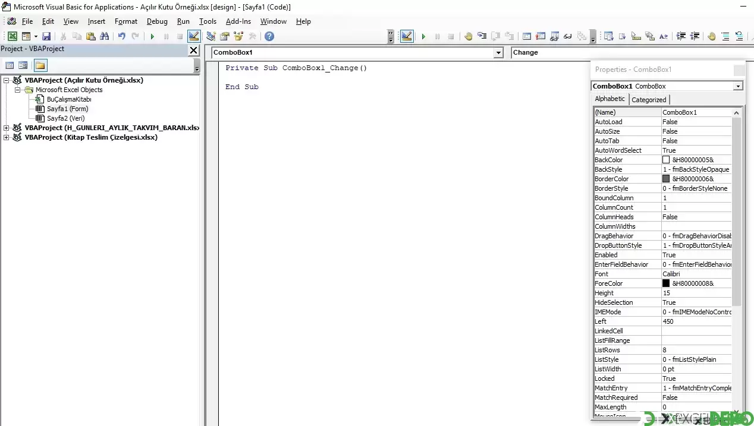Viewport: 754px width, 426px height.
Task: Click the BackColor white color swatch
Action: pyautogui.click(x=666, y=160)
